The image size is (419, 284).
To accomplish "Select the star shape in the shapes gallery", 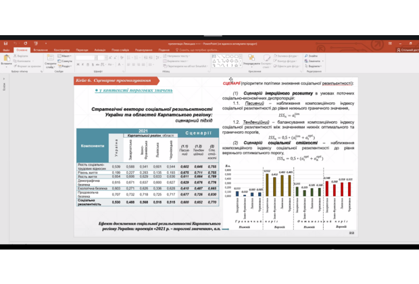I will click(x=236, y=65).
